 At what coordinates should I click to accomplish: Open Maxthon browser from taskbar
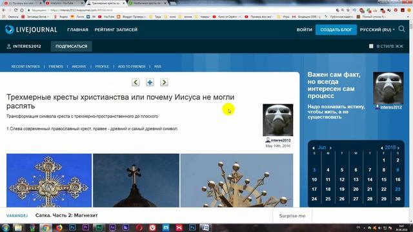point(166,227)
